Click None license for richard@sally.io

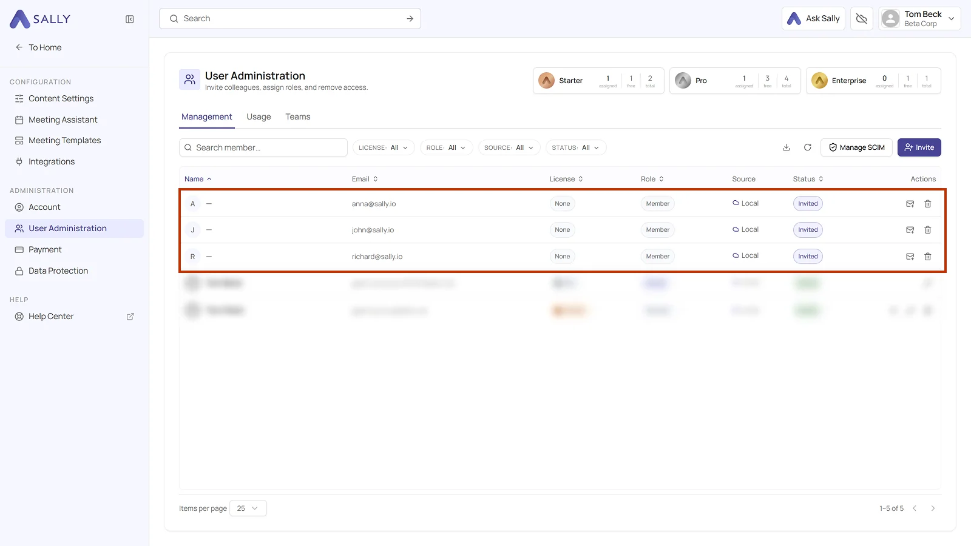click(563, 257)
